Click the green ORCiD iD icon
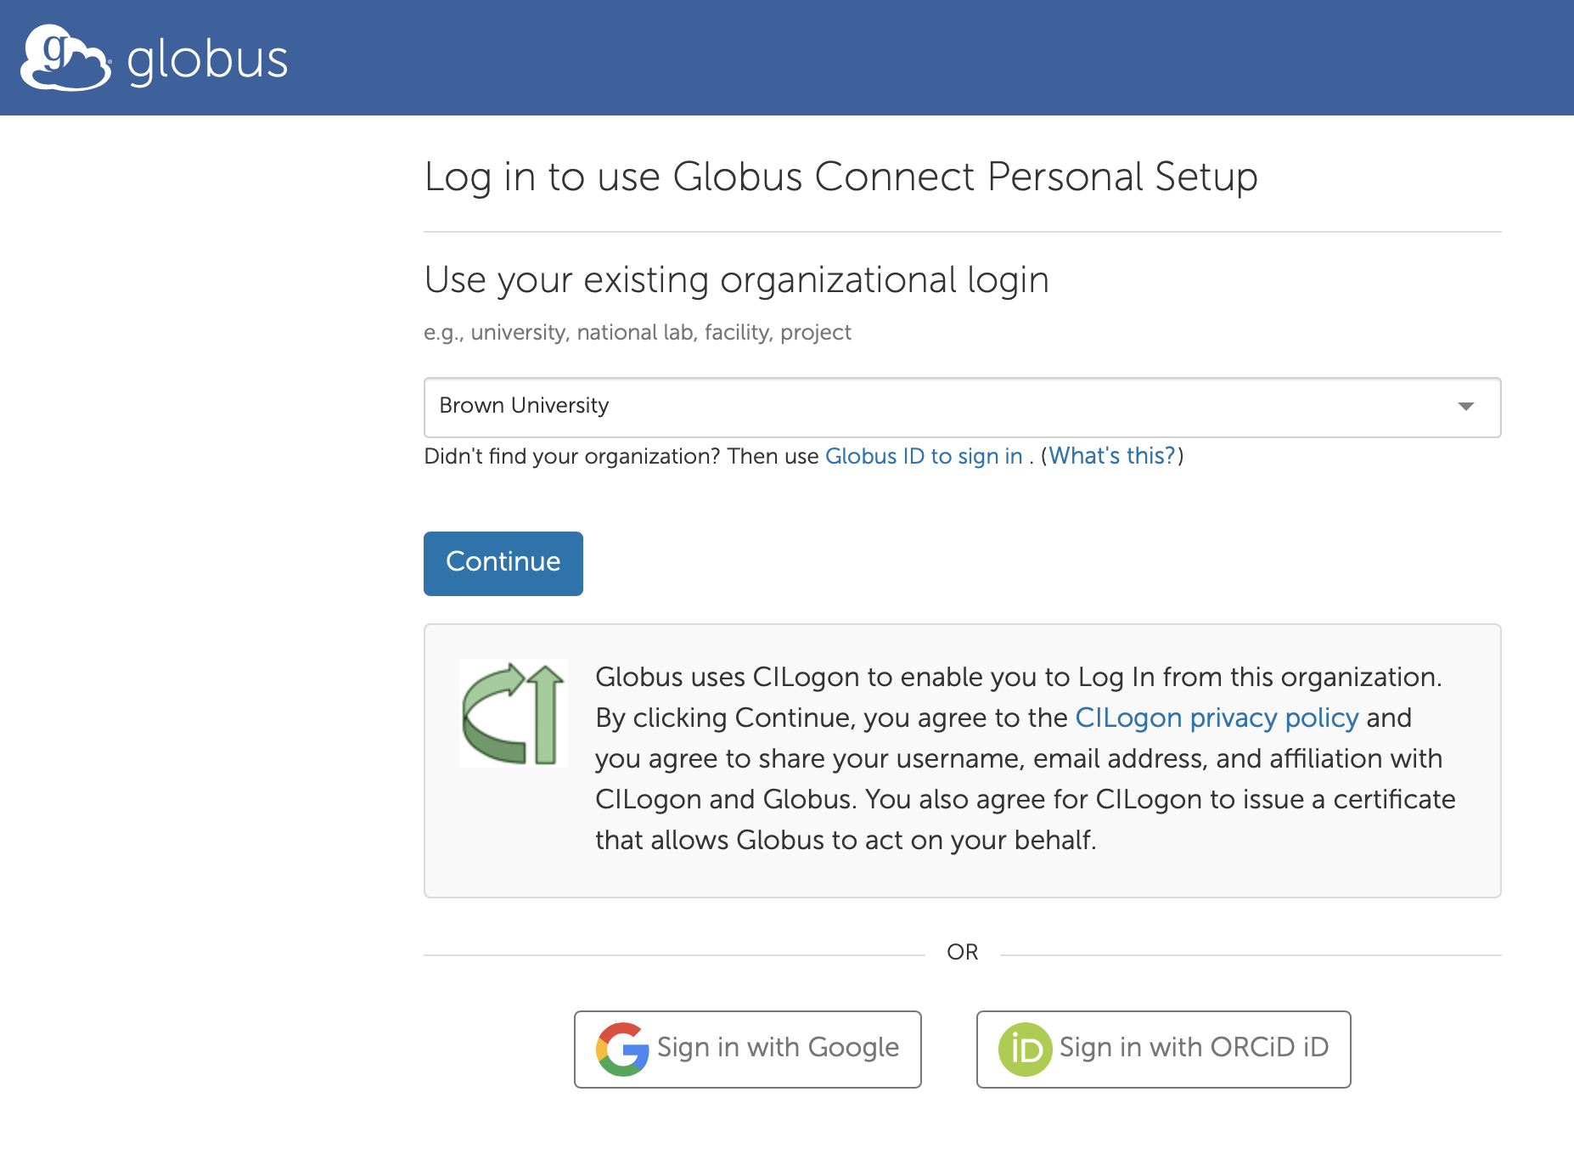The width and height of the screenshot is (1574, 1165). pyautogui.click(x=1025, y=1050)
